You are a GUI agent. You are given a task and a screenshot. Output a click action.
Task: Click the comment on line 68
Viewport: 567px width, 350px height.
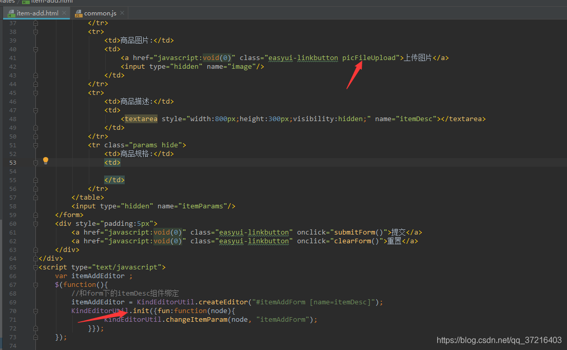(x=125, y=294)
